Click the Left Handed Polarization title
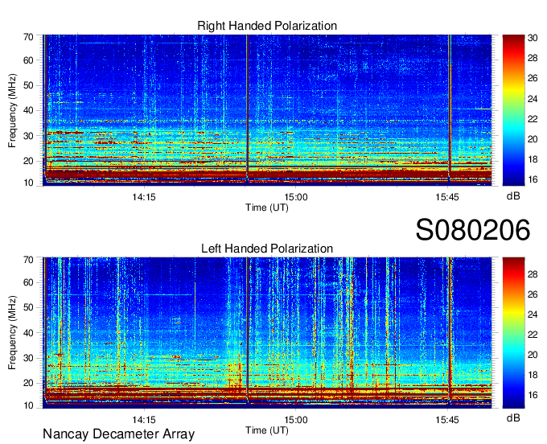547x444 pixels. (267, 249)
